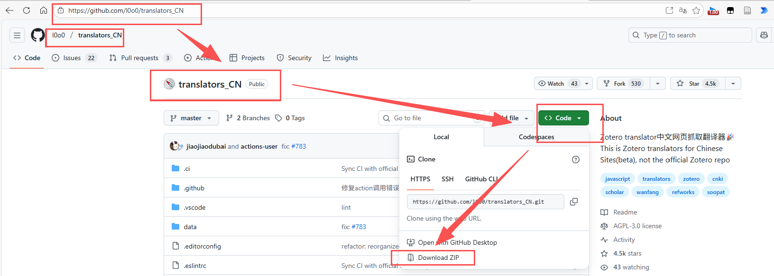Viewport: 774px width, 276px height.
Task: Click the Type / to search field
Action: pyautogui.click(x=690, y=35)
